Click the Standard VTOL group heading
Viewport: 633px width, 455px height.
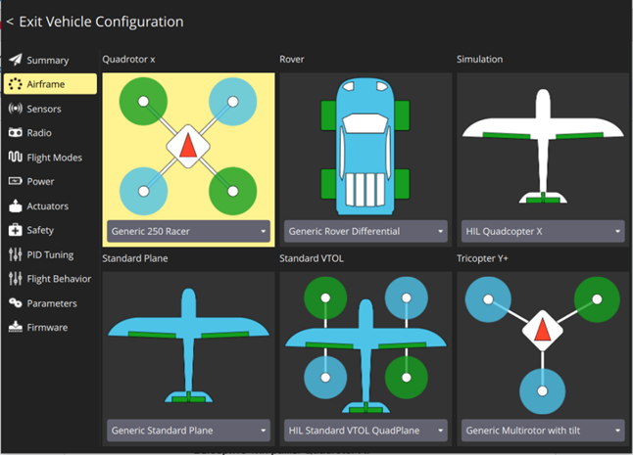pos(312,258)
